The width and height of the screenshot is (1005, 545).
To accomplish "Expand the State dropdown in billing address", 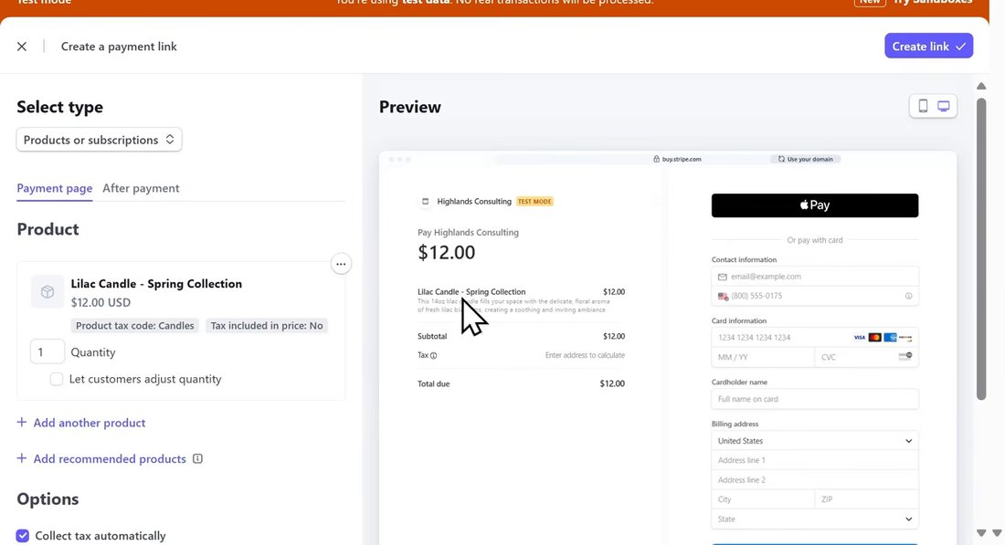I will click(815, 519).
